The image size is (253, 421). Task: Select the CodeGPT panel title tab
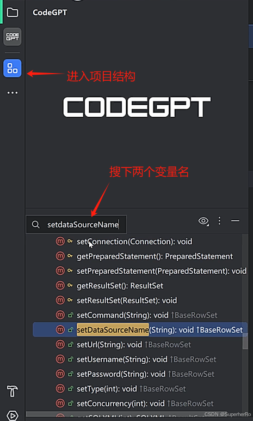tap(50, 13)
